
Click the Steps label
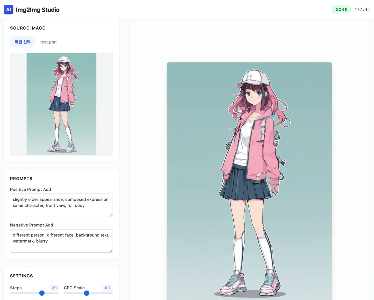[x=16, y=288]
